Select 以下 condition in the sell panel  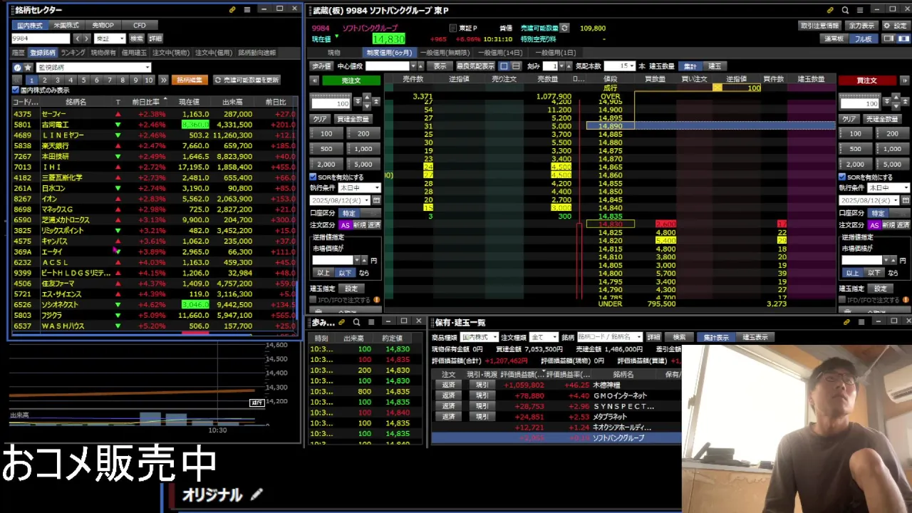(x=345, y=272)
